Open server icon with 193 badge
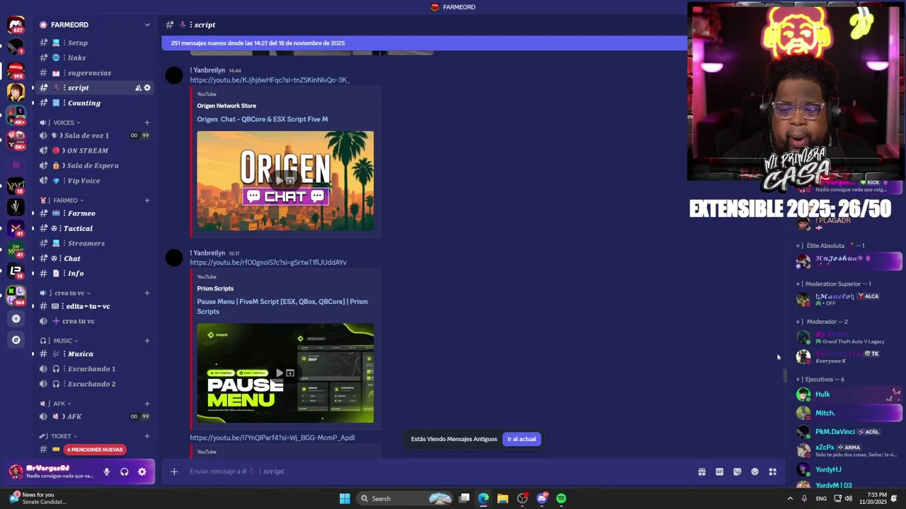Viewport: 906px width, 509px height. click(x=16, y=71)
